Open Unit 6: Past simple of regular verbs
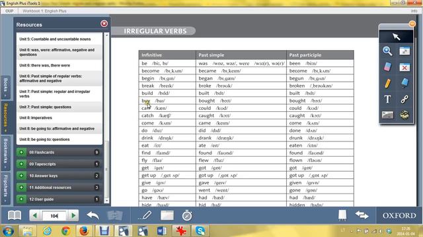423x237 pixels. [59, 78]
